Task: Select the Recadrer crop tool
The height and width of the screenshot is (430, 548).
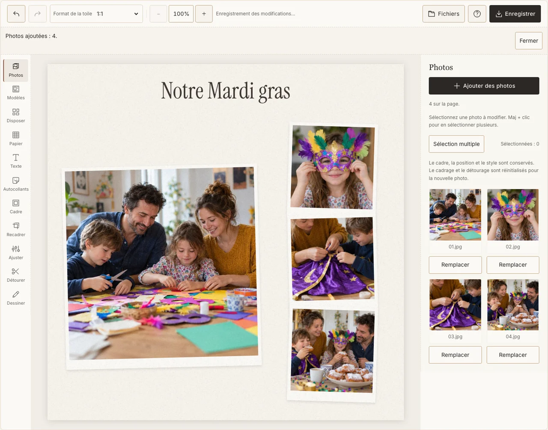Action: [x=16, y=230]
